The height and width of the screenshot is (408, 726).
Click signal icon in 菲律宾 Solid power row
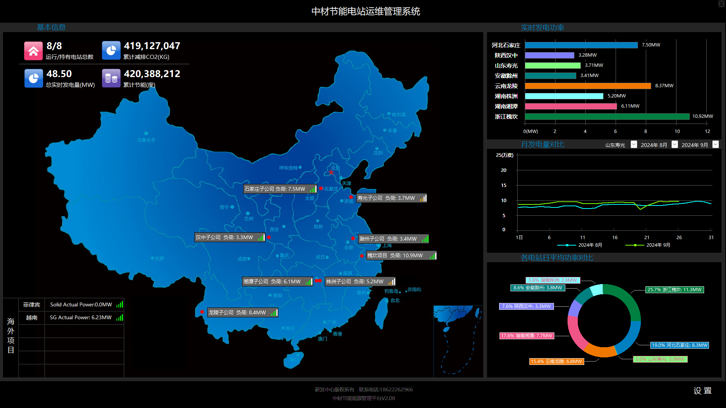tap(119, 304)
